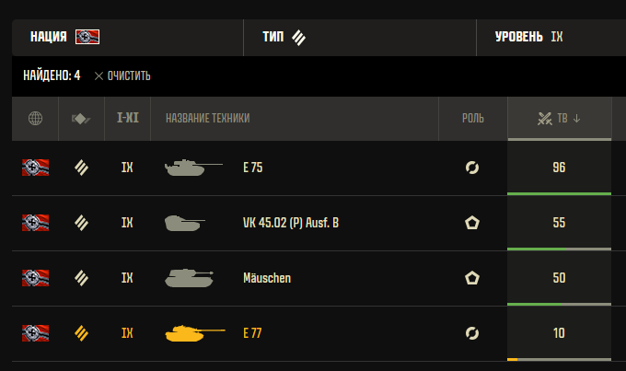626x371 pixels.
Task: Click the VK 45.02 (P) Ausf. B silhouette
Action: click(185, 223)
